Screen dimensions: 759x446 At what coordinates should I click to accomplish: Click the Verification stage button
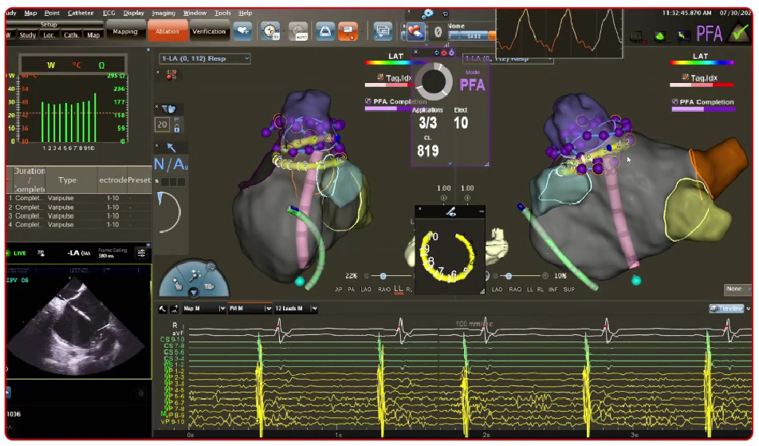[209, 32]
